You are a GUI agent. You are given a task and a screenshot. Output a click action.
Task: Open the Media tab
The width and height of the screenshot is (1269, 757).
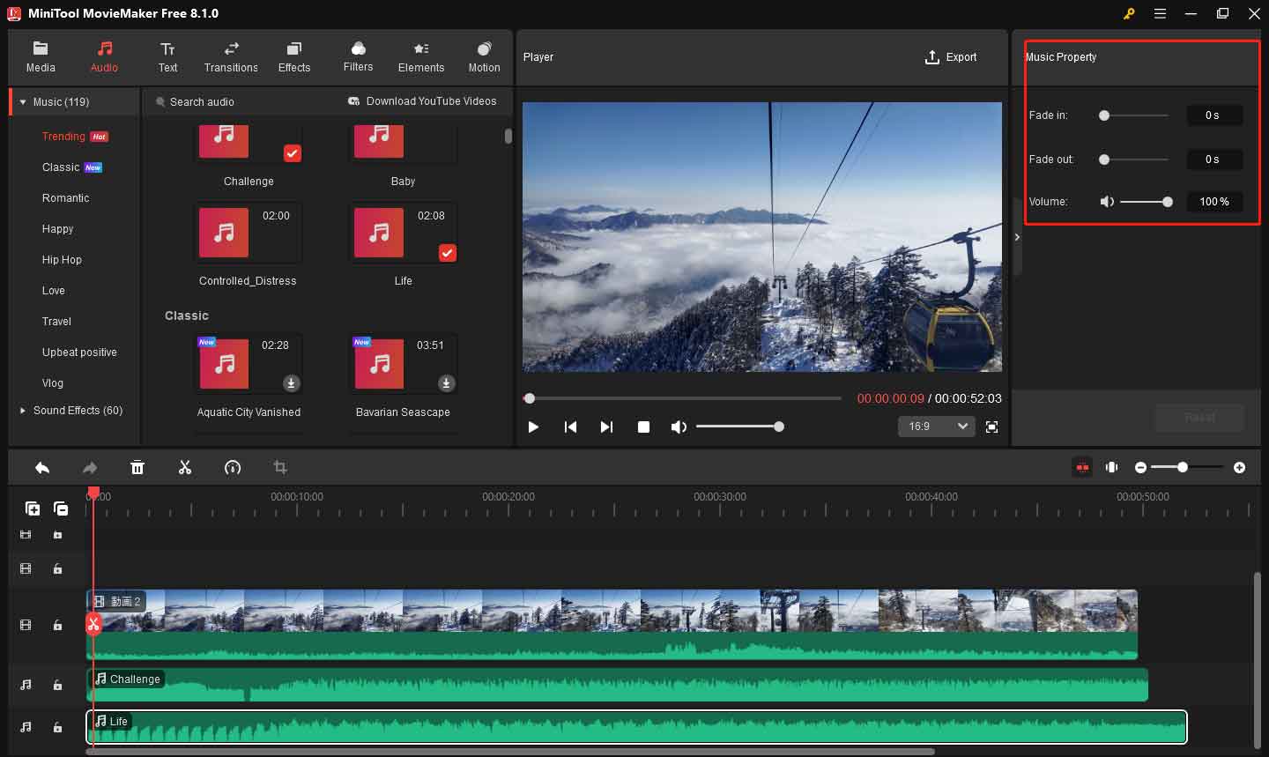click(41, 57)
